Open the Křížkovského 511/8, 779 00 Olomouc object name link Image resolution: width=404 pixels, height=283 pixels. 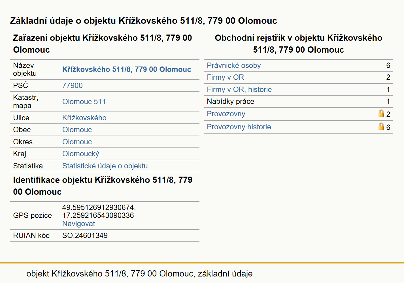[x=127, y=69]
